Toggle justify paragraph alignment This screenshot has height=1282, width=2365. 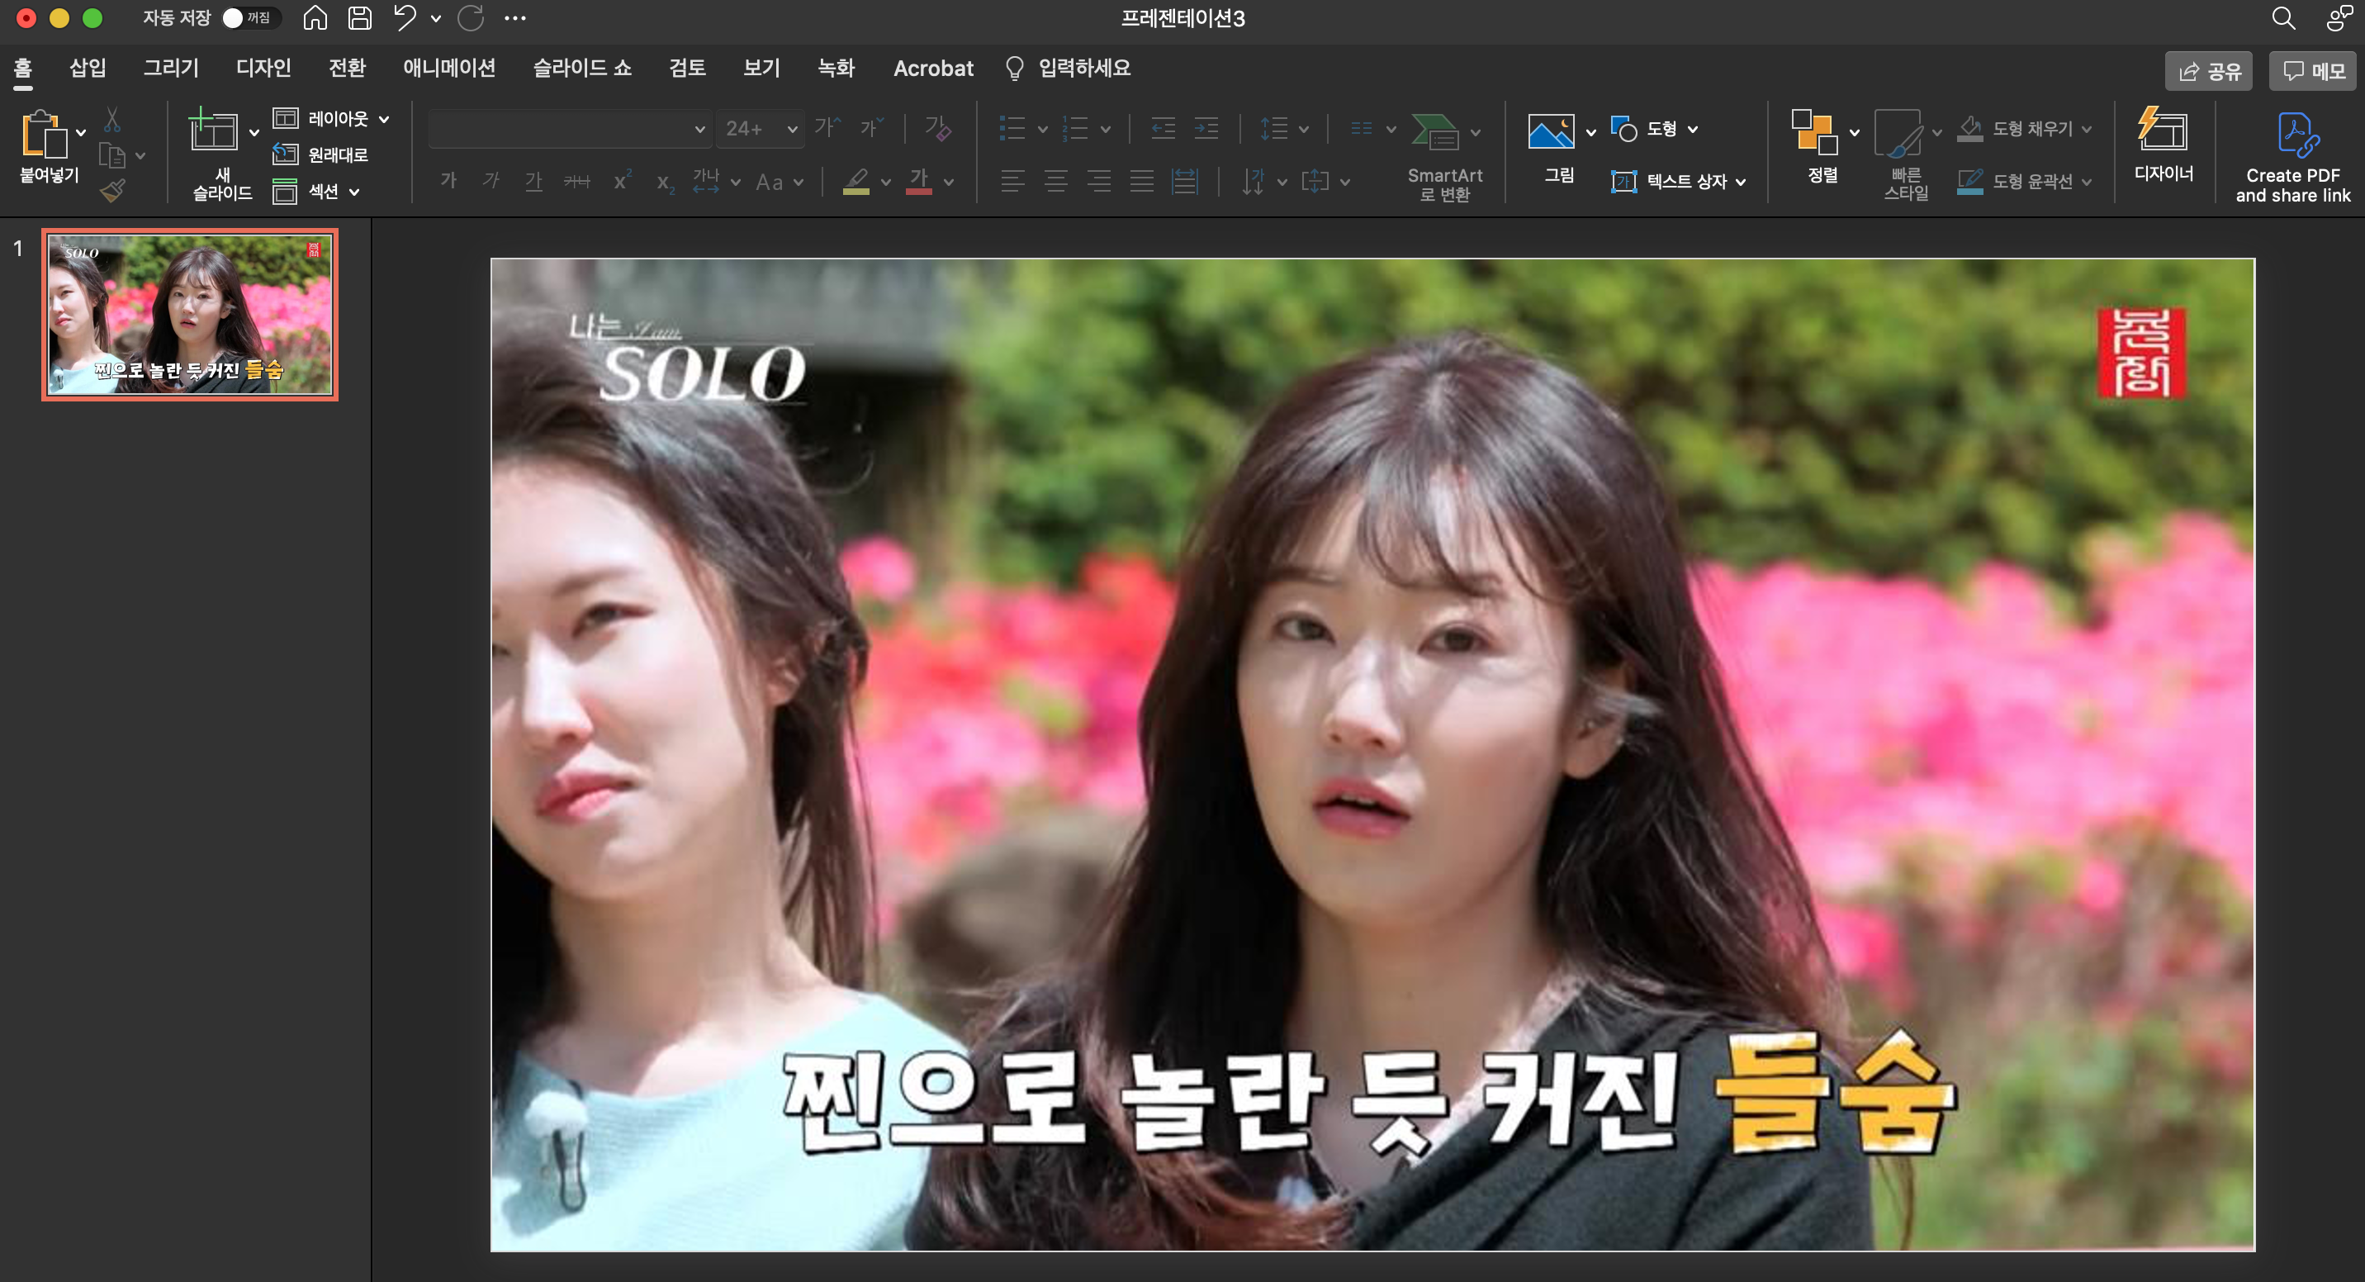tap(1141, 181)
